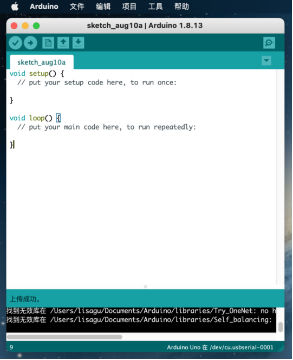The image size is (293, 360).
Task: Expand the tab options dropdown arrow
Action: (x=266, y=61)
